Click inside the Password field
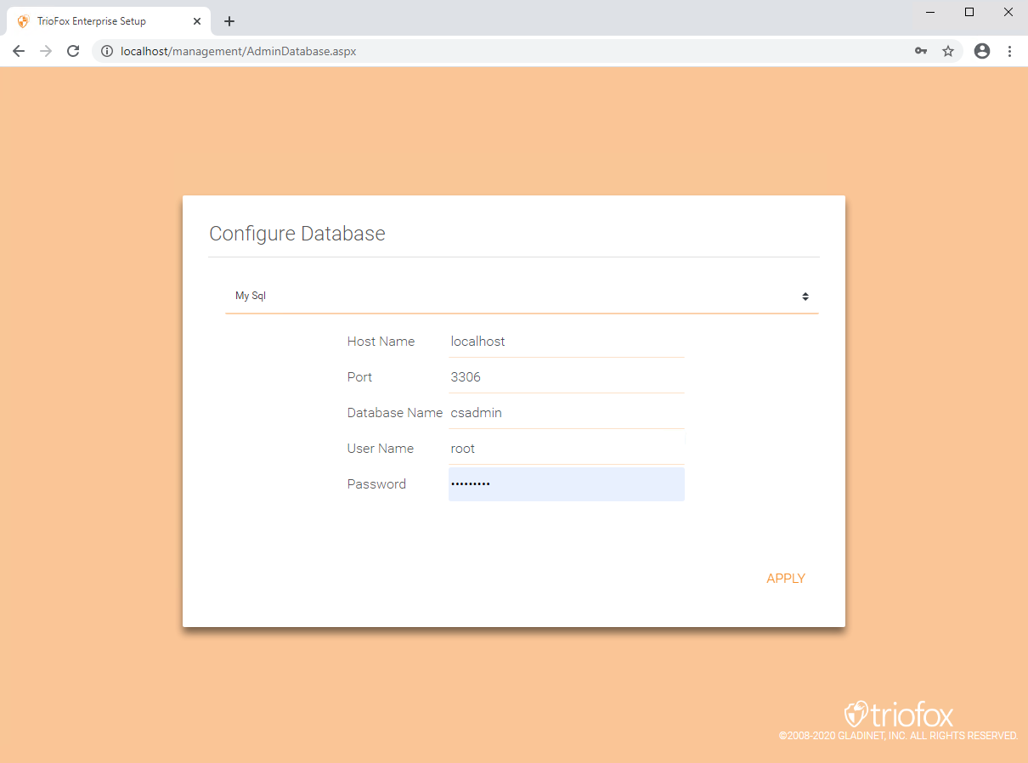 click(566, 484)
